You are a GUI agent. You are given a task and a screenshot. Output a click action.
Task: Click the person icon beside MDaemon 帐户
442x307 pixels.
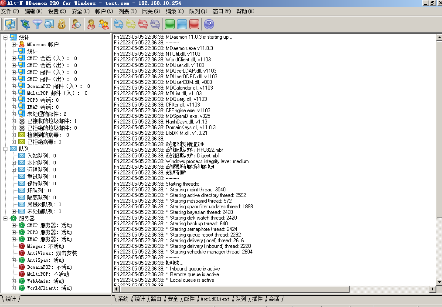point(22,44)
